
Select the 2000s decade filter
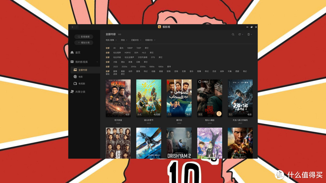[142, 67]
